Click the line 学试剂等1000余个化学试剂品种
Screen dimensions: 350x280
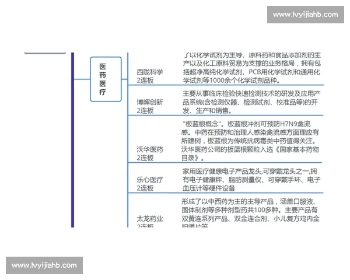[232, 80]
